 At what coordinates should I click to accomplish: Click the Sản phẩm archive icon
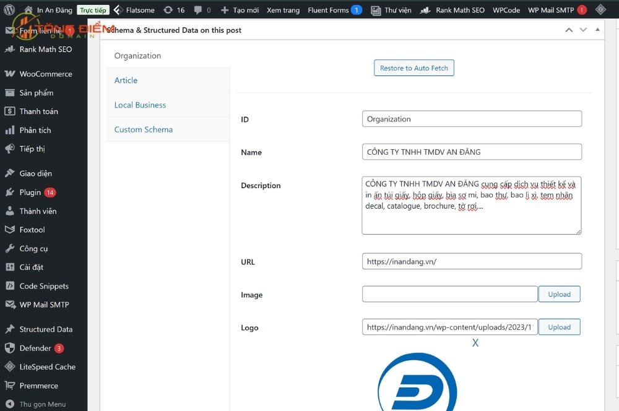pos(10,93)
